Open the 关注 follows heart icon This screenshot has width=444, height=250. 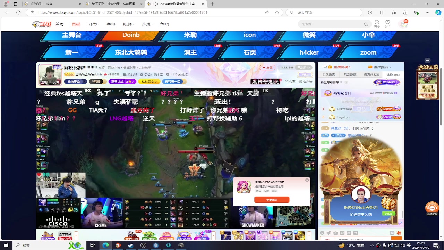388,24
